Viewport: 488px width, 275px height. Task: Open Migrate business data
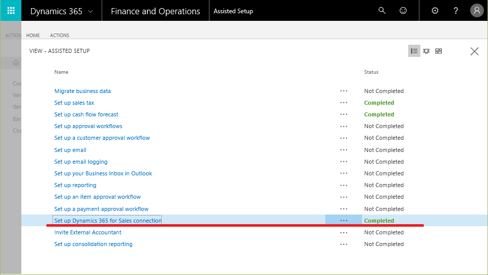tap(82, 91)
